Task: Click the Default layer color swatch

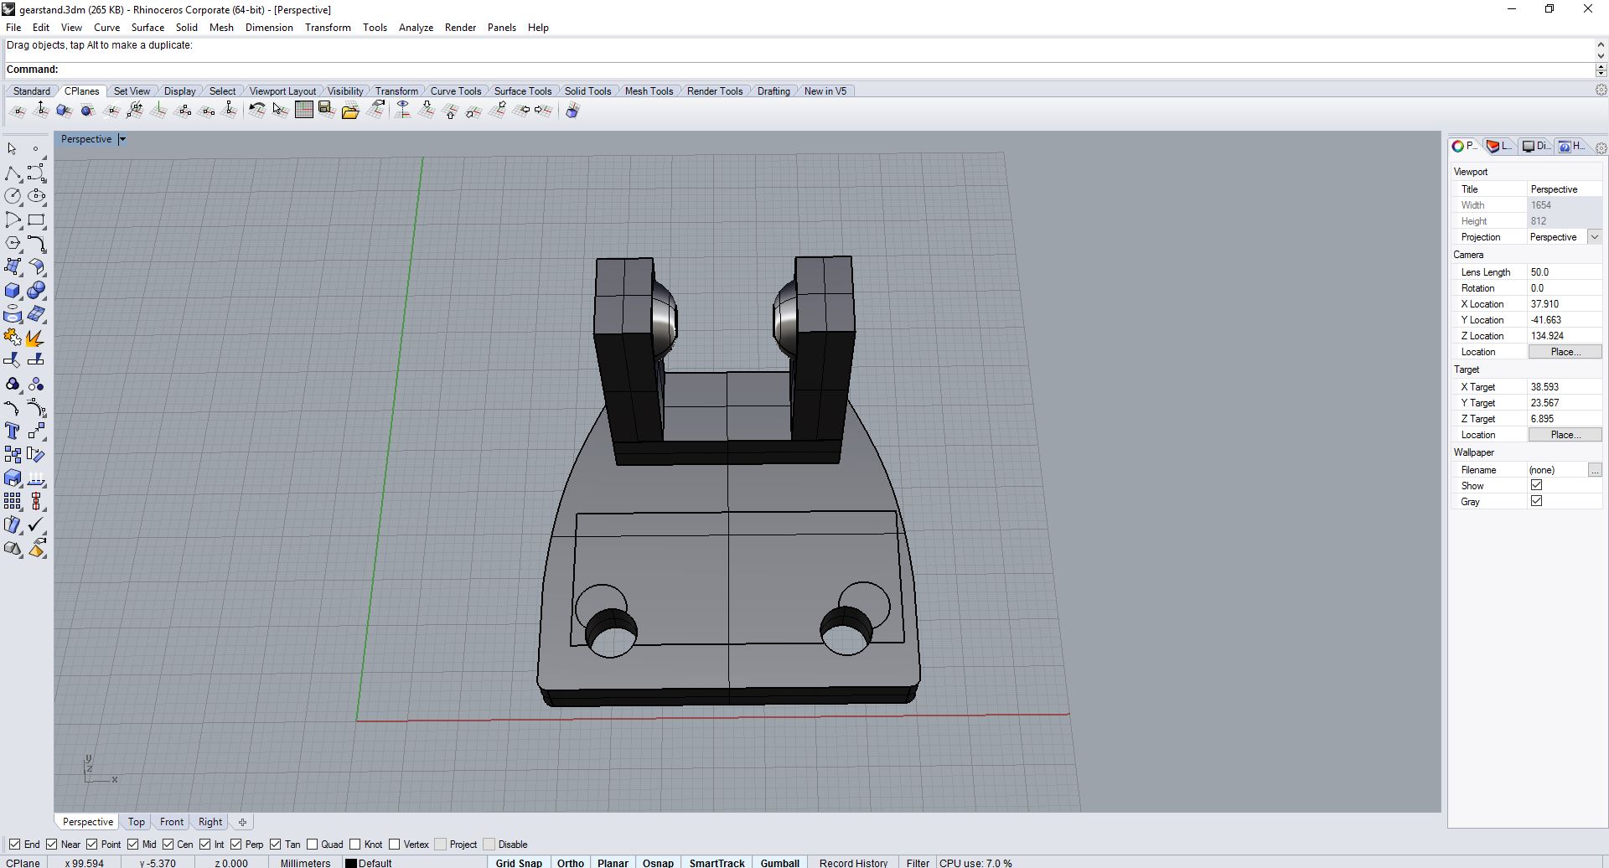Action: 351,863
